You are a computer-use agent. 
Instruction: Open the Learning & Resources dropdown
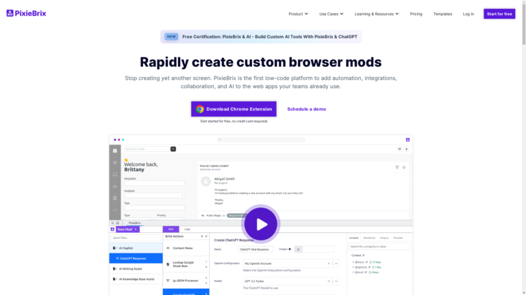point(377,14)
